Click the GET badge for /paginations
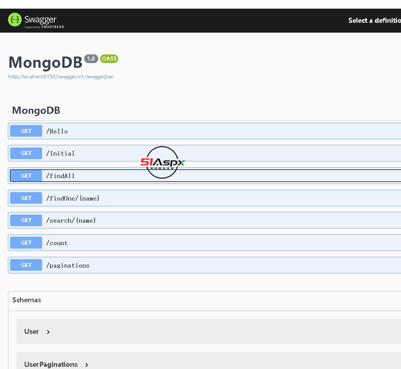The image size is (401, 369). coord(26,265)
